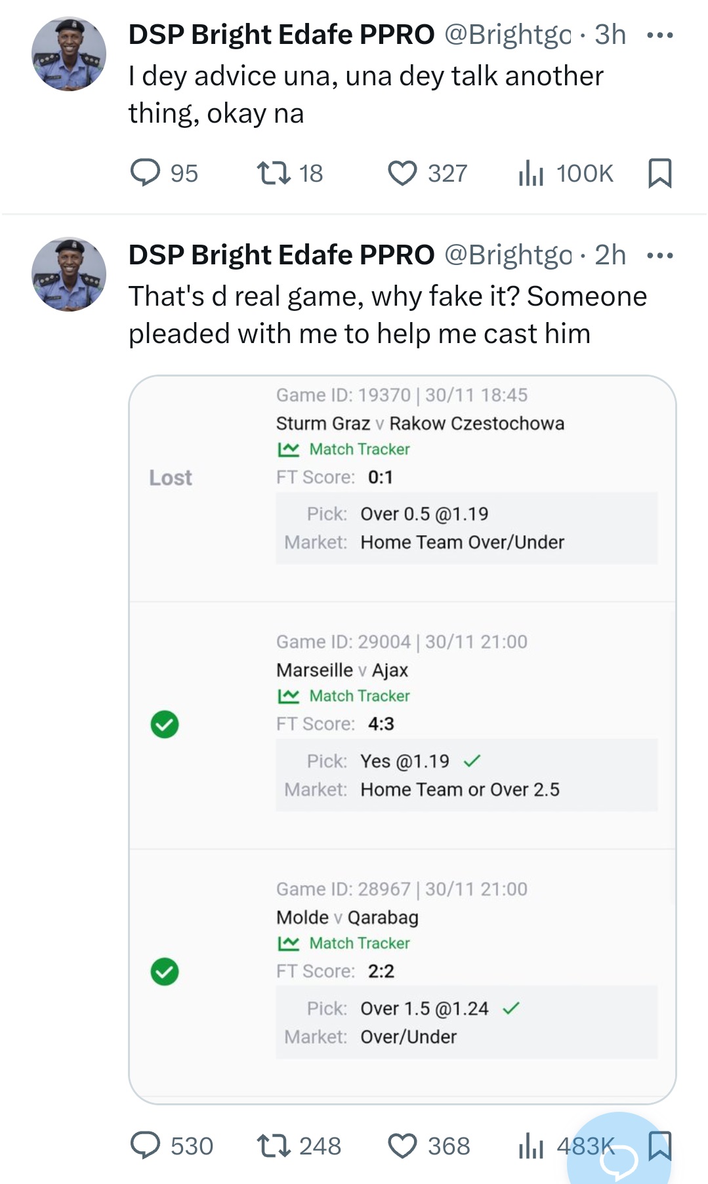708x1184 pixels.
Task: Open more options on the 2h tweet
Action: 659,256
